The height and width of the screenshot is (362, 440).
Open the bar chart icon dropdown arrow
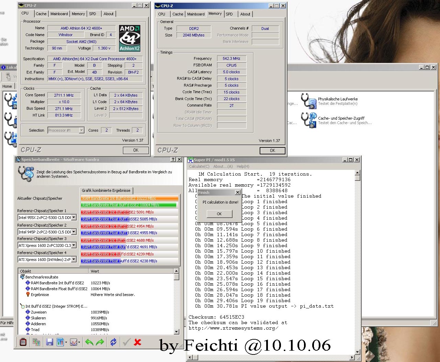pos(66,342)
